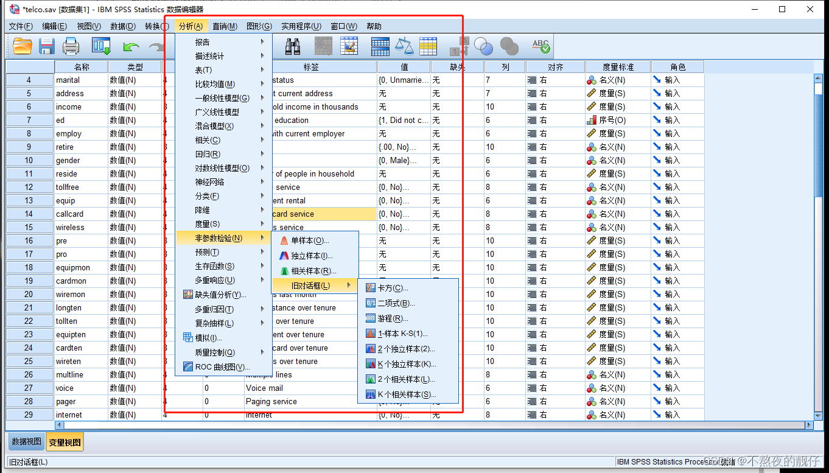Expand the 一般线性模型(G) submenu
The image size is (829, 473).
[x=223, y=98]
